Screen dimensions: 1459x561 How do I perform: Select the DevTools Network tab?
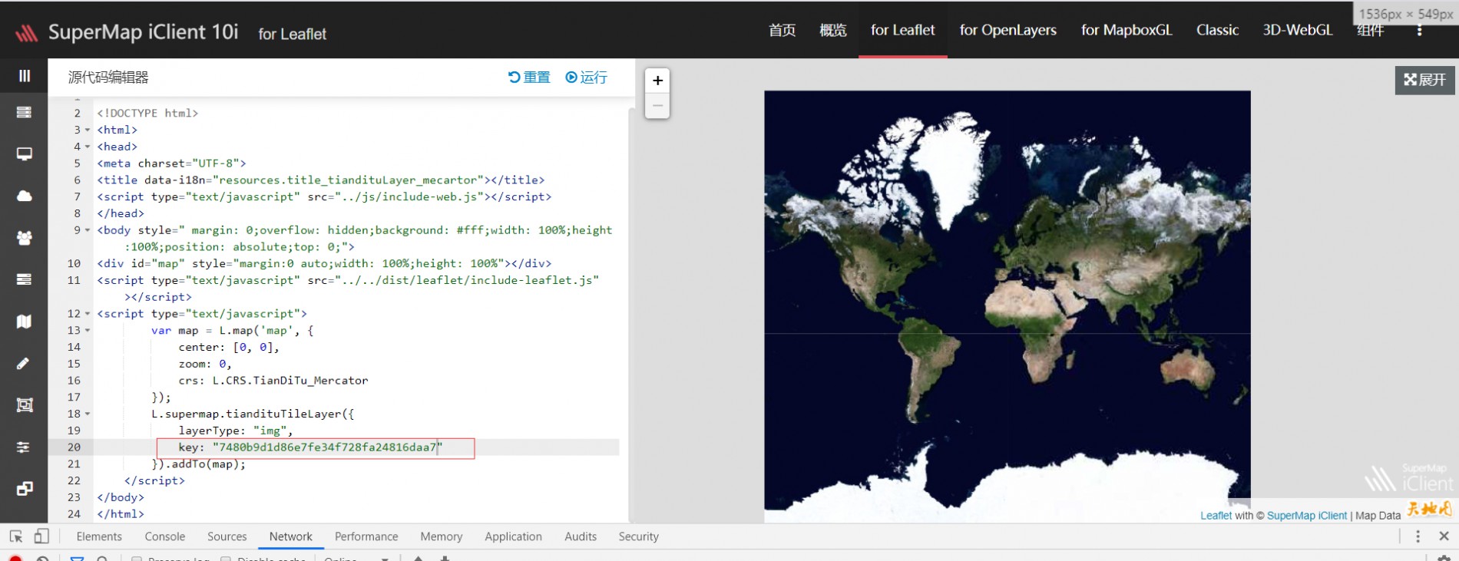point(291,536)
